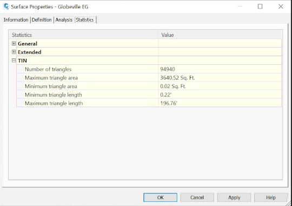Click the Civil 3D app icon in title bar

[6, 6]
